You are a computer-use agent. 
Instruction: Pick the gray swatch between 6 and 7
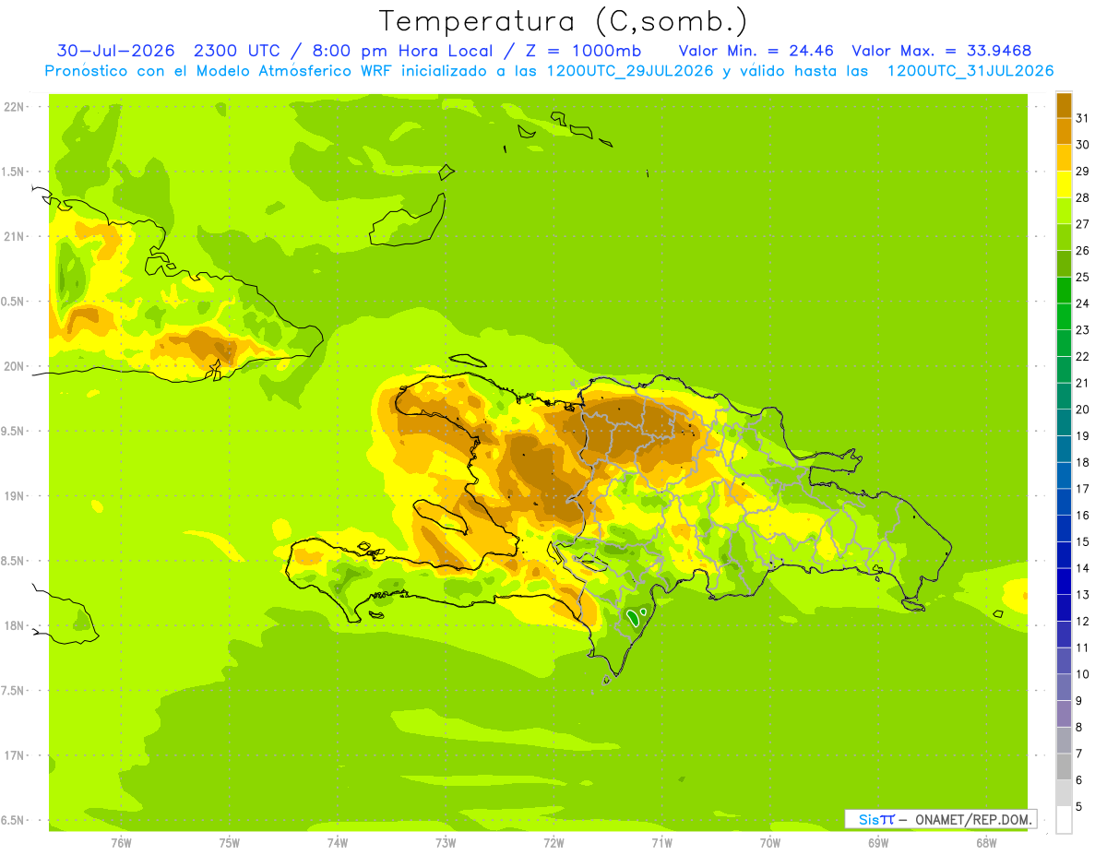[1064, 766]
